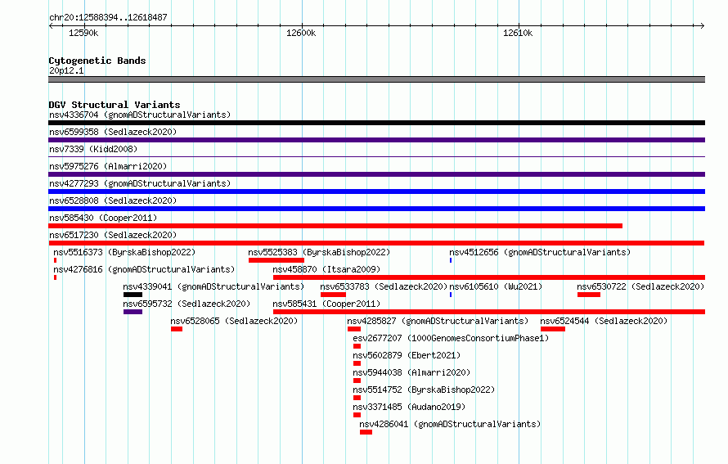Open nsv6528808 (Sedlazeck2020) label
728x464 pixels.
coord(113,200)
